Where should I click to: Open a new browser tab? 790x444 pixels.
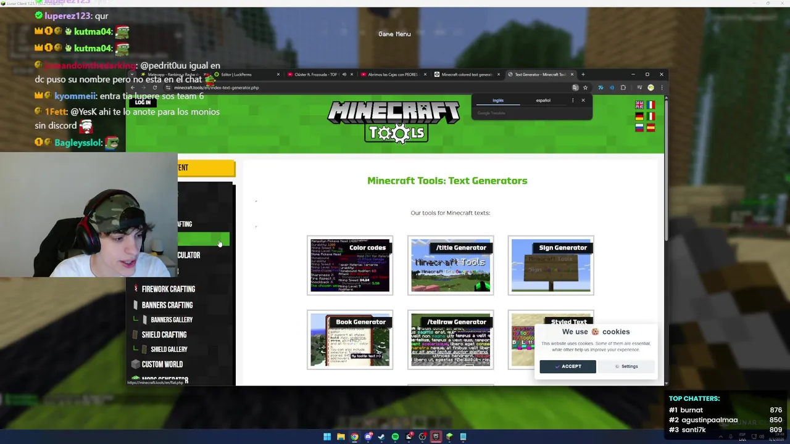(x=583, y=75)
